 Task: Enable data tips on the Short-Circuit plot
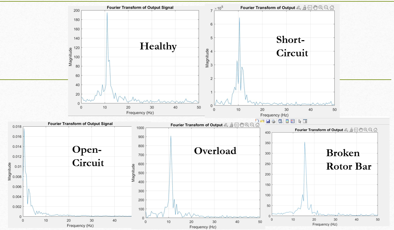pos(310,8)
